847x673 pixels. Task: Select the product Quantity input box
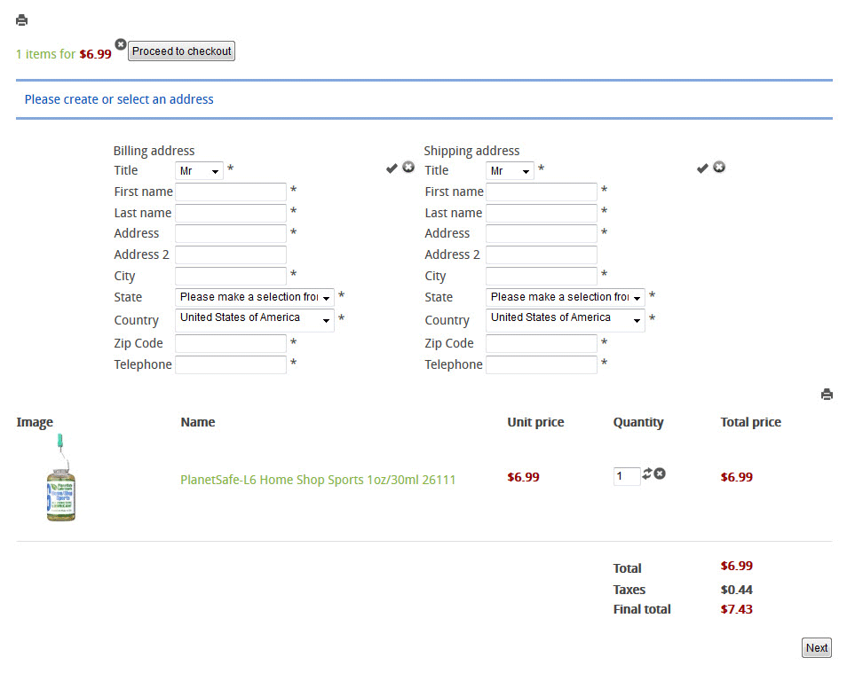(626, 476)
